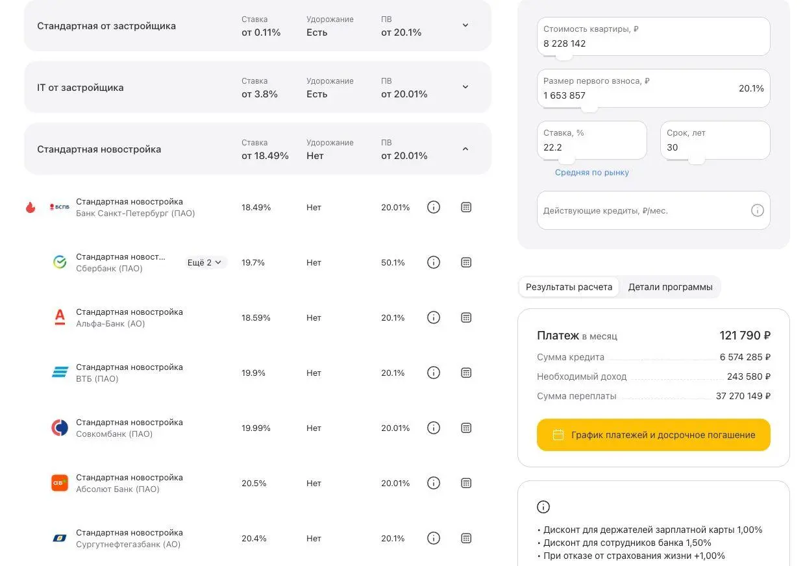Click the Ставка, % input field
This screenshot has width=805, height=566.
click(x=591, y=147)
